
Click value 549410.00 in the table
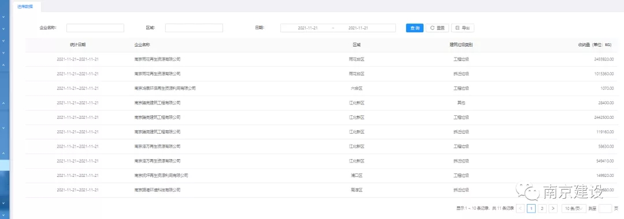pos(605,161)
